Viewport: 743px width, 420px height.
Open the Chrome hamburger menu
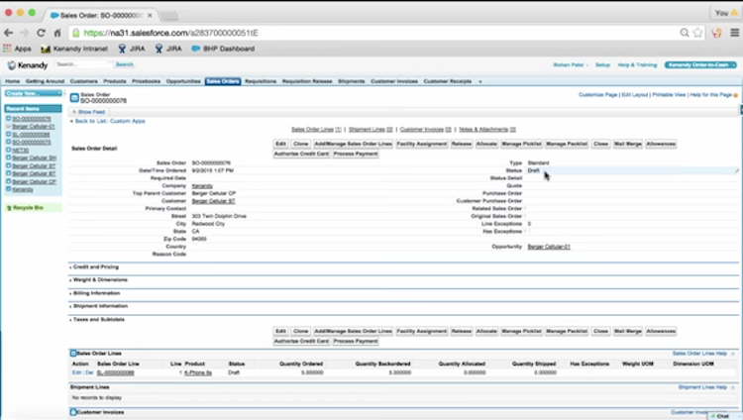pyautogui.click(x=734, y=33)
